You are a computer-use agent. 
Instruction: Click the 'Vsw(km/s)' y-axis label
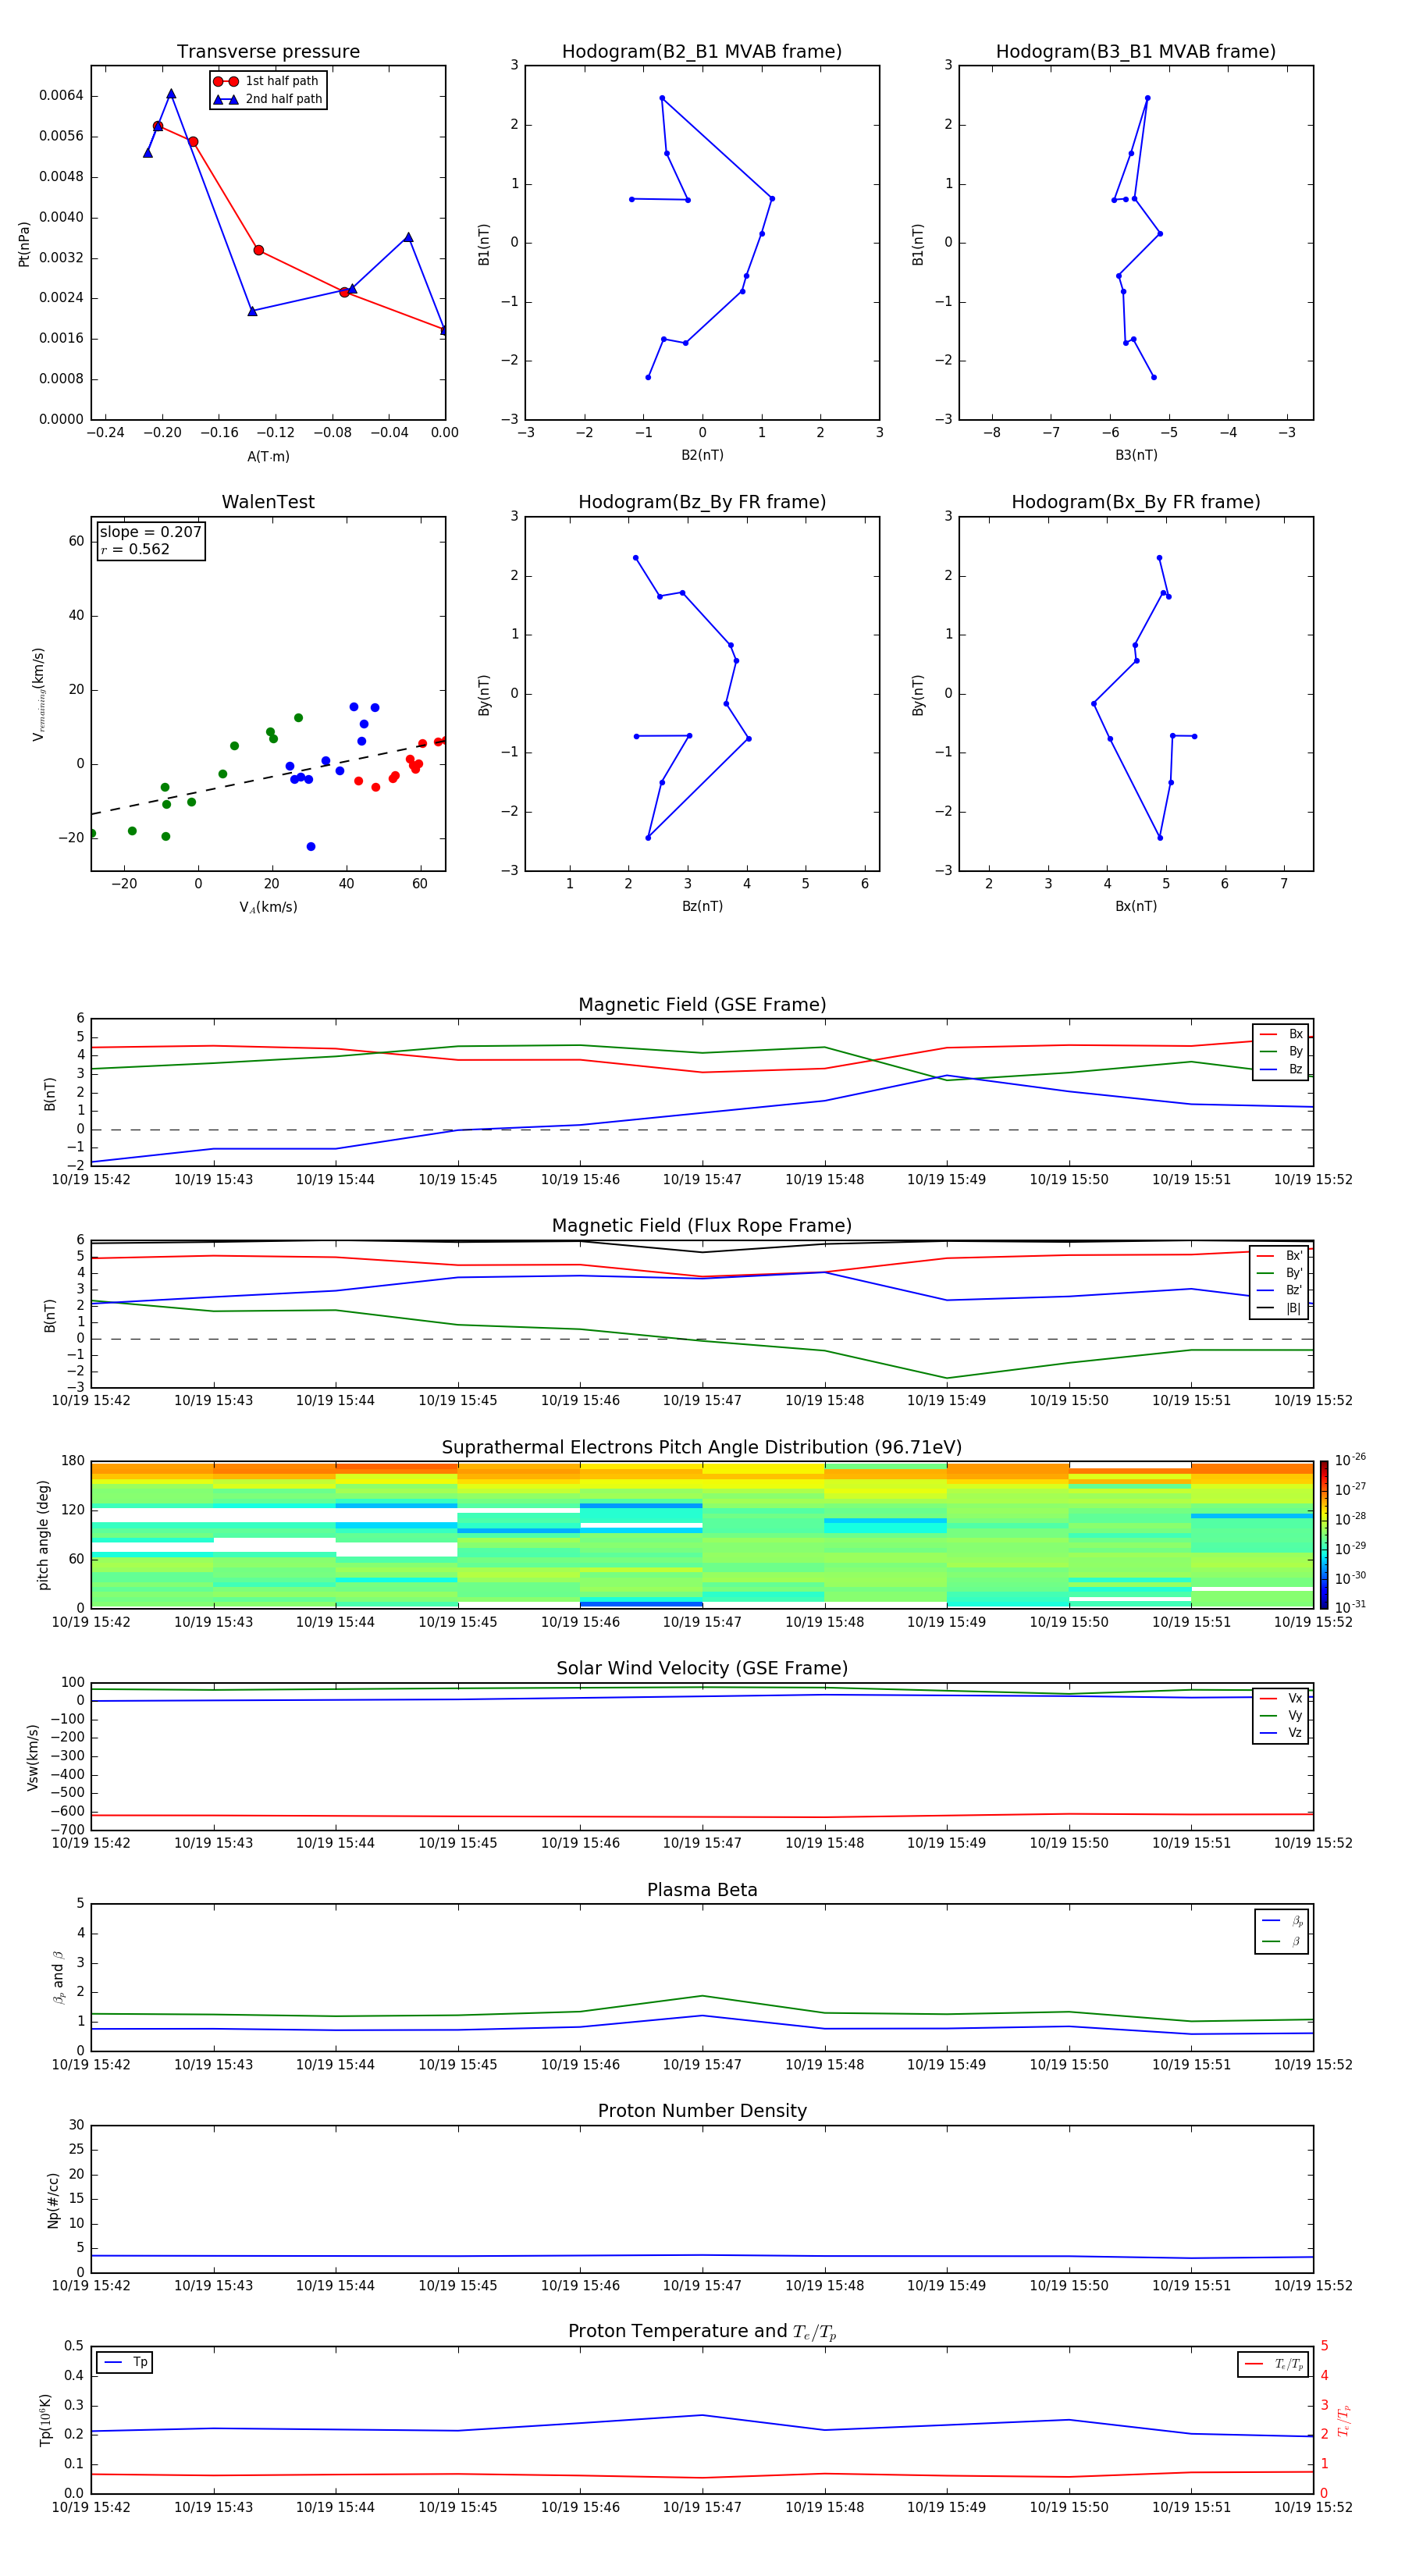(33, 1757)
